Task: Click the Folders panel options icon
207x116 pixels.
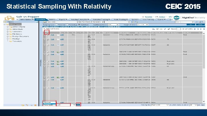Action: pos(37,22)
